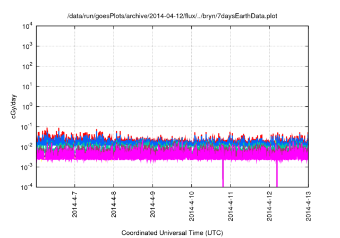340x238 pixels.
Task: Click the 2014-4-13 date tick label
Action: (308, 206)
